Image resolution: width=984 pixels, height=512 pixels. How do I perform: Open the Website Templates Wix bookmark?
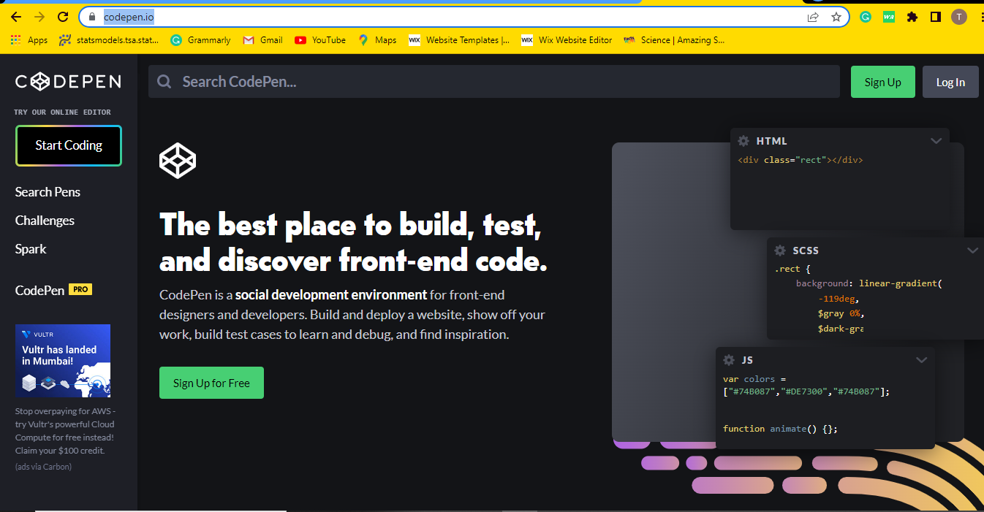click(x=459, y=40)
